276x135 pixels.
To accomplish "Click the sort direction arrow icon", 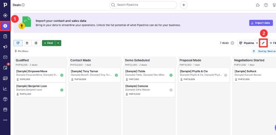I will tap(254, 51).
